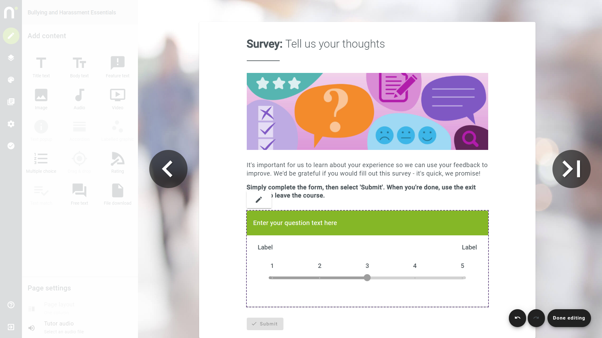The width and height of the screenshot is (602, 338).
Task: Add a Multiple choice question block
Action: coord(41,162)
